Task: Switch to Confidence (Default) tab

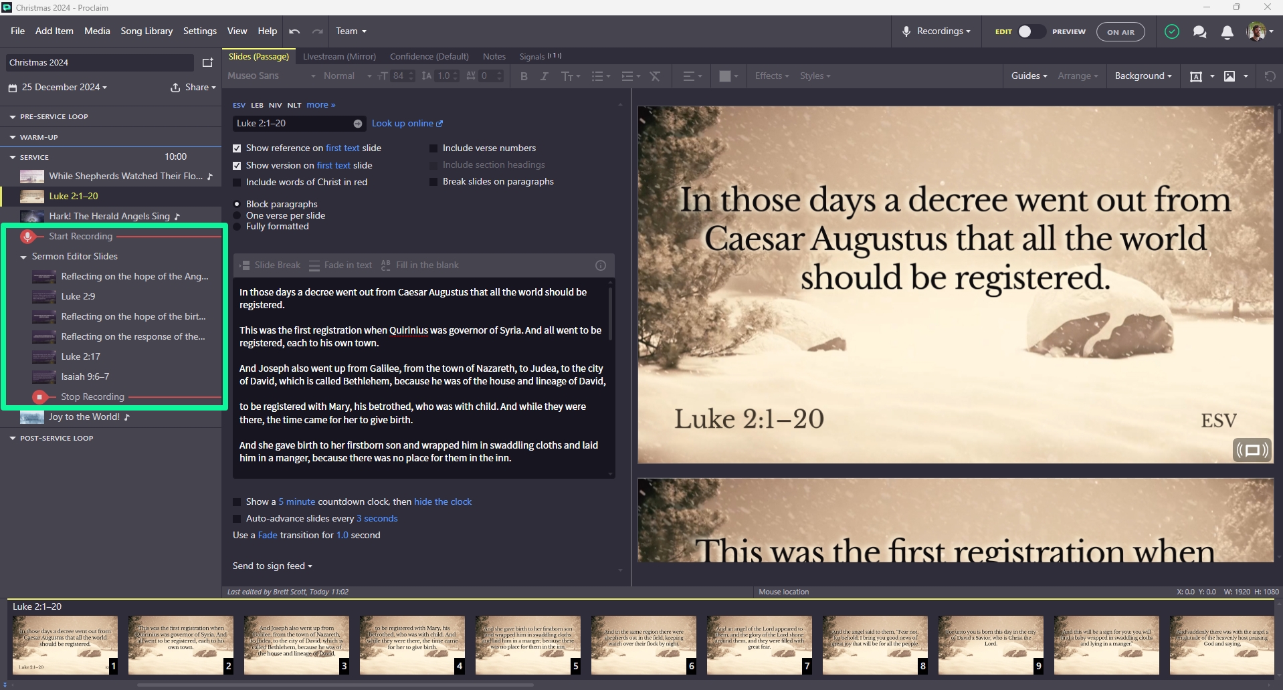Action: (429, 57)
